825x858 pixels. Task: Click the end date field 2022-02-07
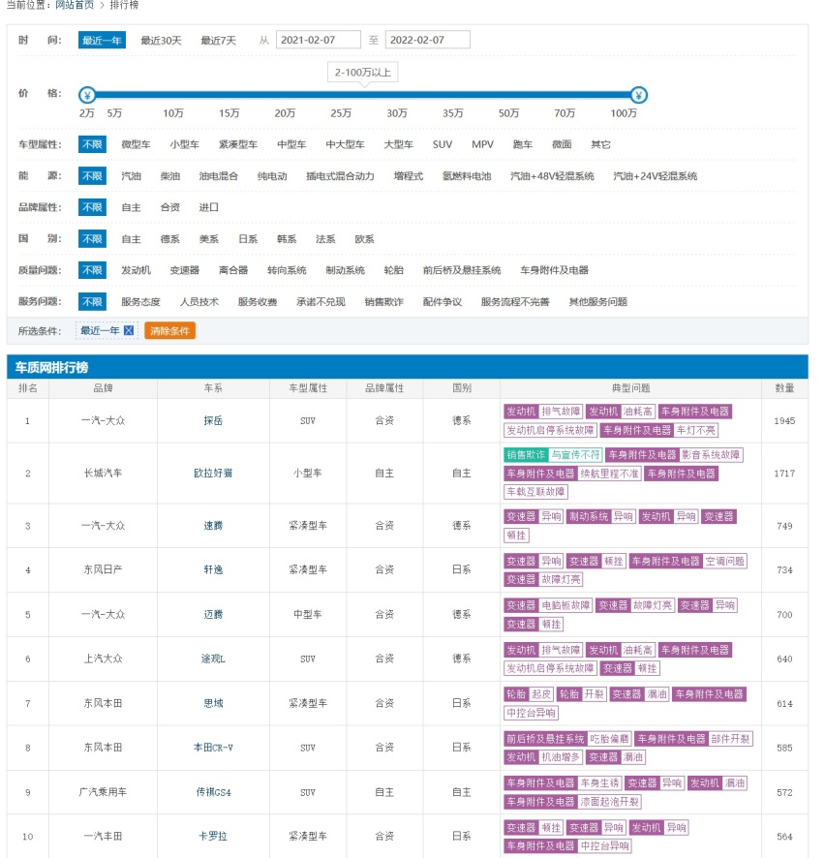pyautogui.click(x=427, y=40)
